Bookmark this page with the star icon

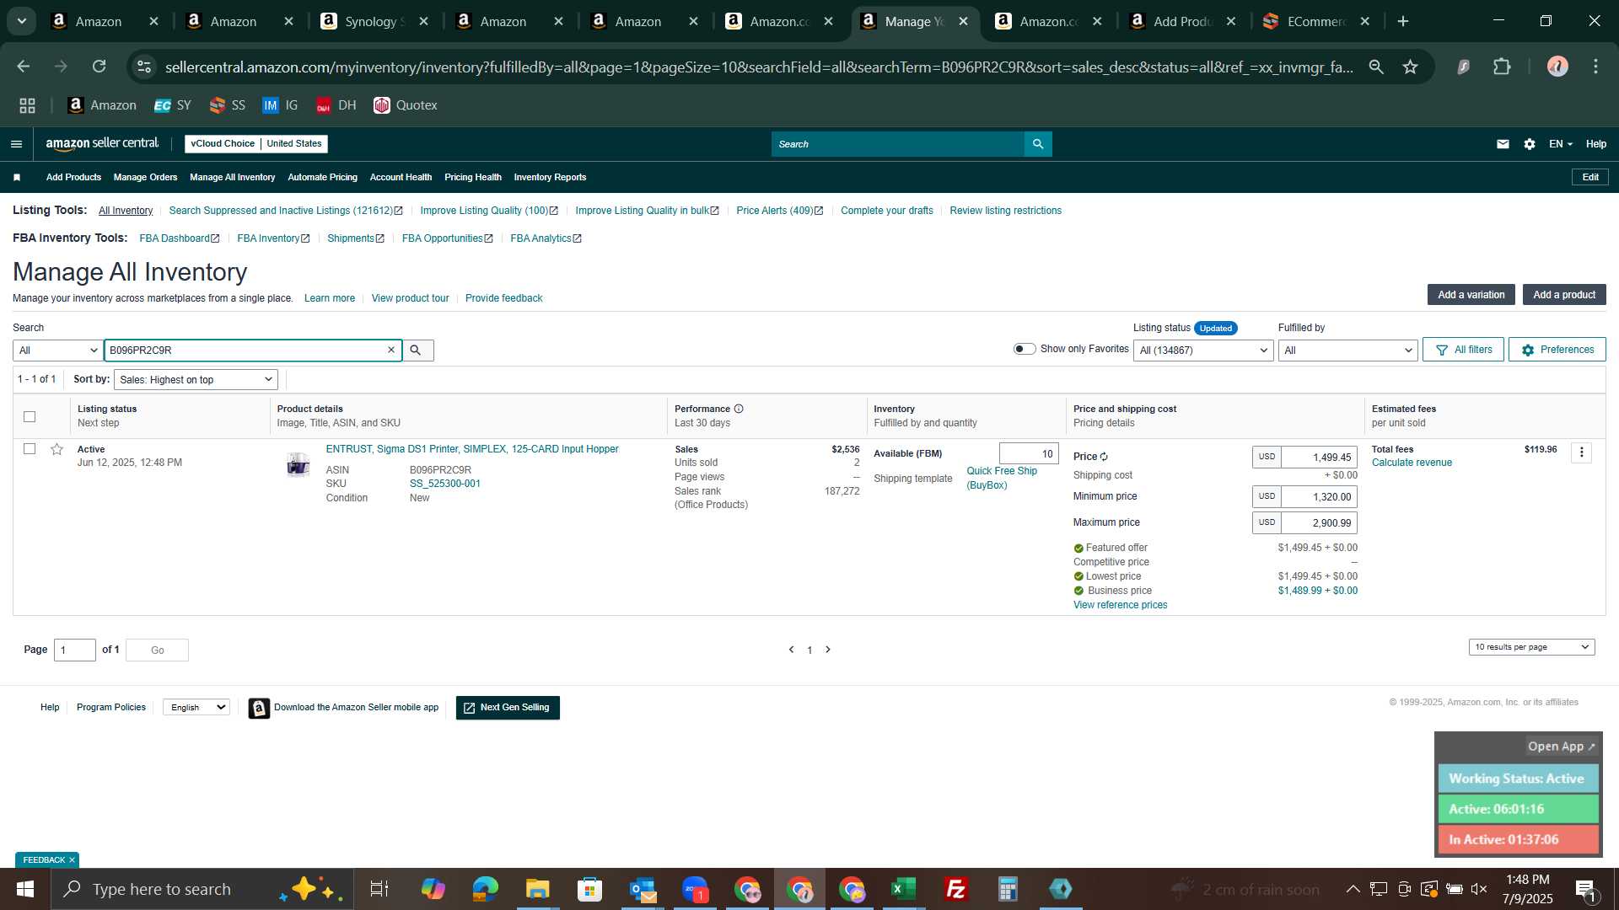pos(1410,67)
